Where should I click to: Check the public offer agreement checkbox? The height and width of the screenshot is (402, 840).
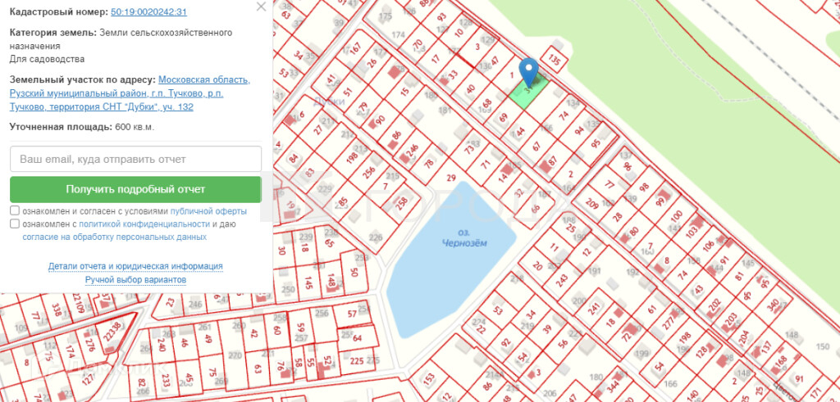(x=15, y=210)
